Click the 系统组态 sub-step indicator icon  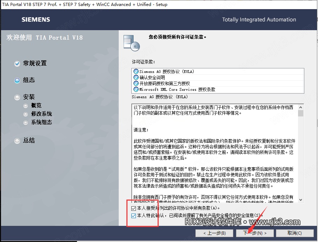(26, 123)
